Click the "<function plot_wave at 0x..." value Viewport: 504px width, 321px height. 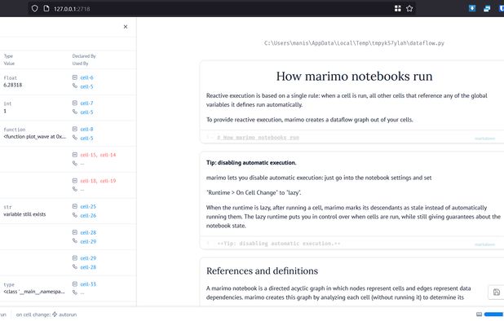(35, 137)
